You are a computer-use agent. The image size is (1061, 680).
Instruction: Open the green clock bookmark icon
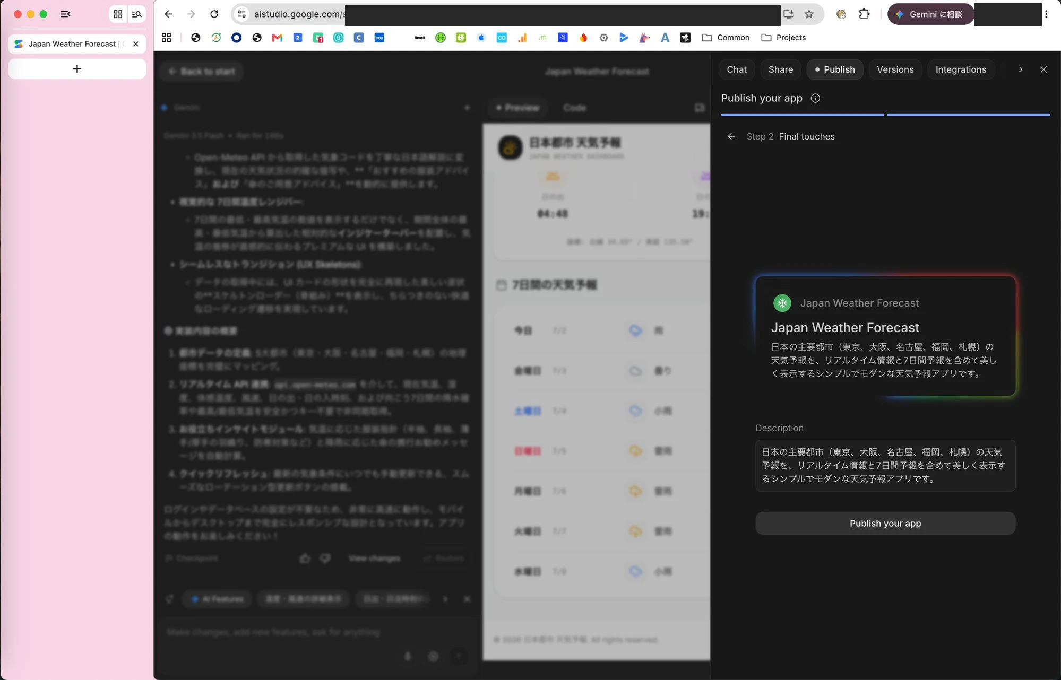216,38
